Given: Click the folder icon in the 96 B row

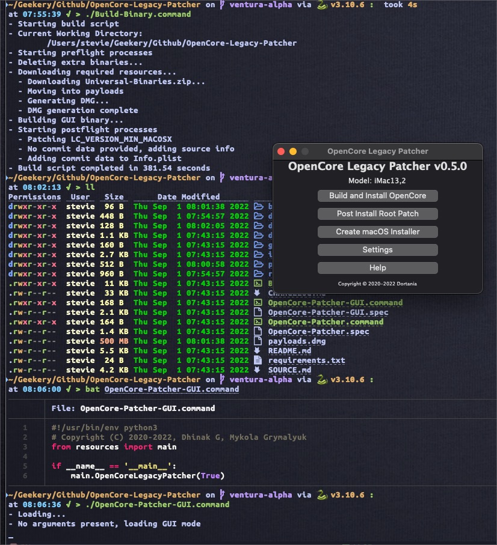Looking at the screenshot, I should [x=258, y=207].
